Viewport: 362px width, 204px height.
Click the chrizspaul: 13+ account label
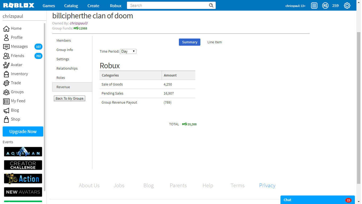pos(295,6)
